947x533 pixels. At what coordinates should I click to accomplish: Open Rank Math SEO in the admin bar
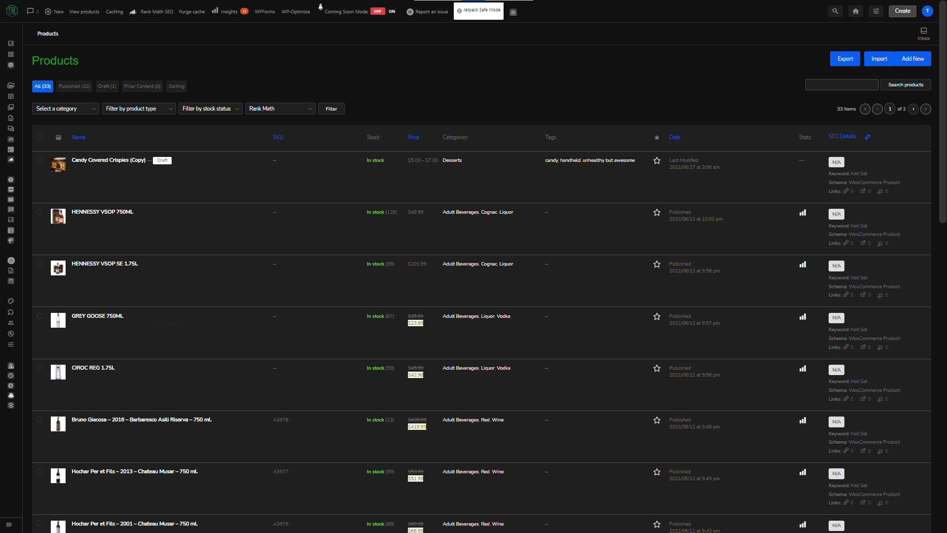click(151, 11)
